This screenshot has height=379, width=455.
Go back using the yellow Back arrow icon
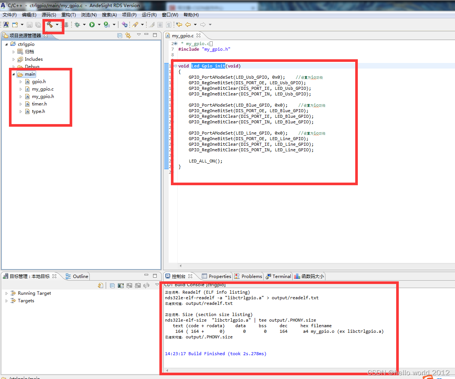188,25
